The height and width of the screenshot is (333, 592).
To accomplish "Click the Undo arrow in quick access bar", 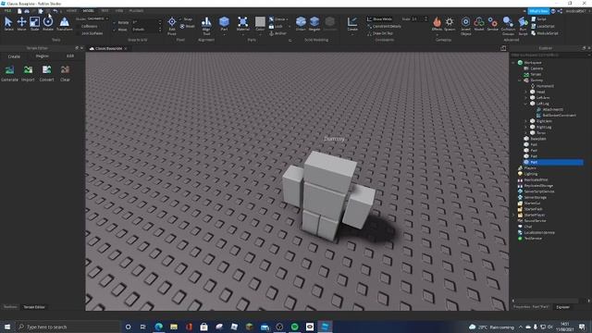I will tap(55, 11).
